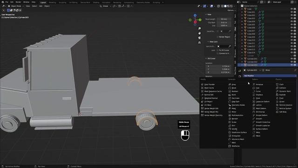298x168 pixels.
Task: Click the Screw modifier icon
Action: pos(230,122)
